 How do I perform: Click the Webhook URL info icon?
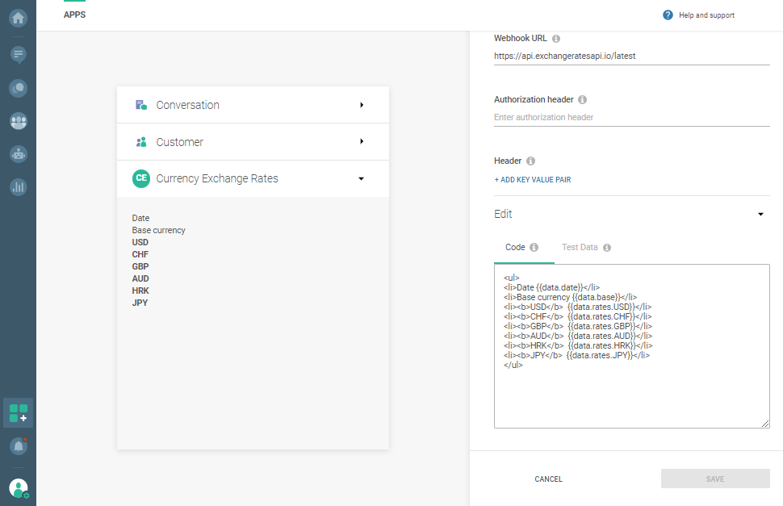[x=556, y=39]
